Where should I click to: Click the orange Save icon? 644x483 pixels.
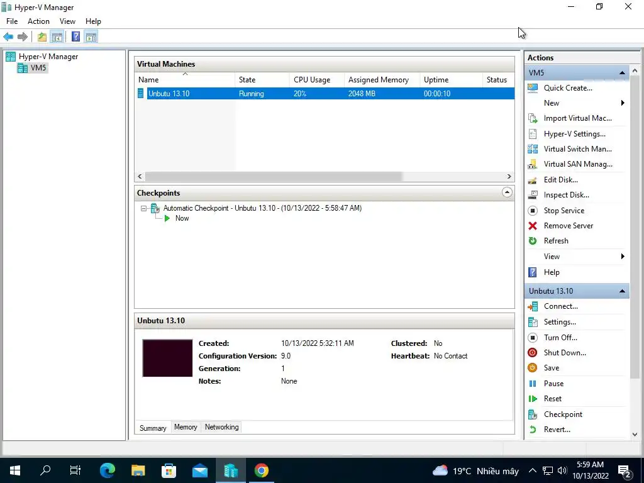pyautogui.click(x=533, y=368)
